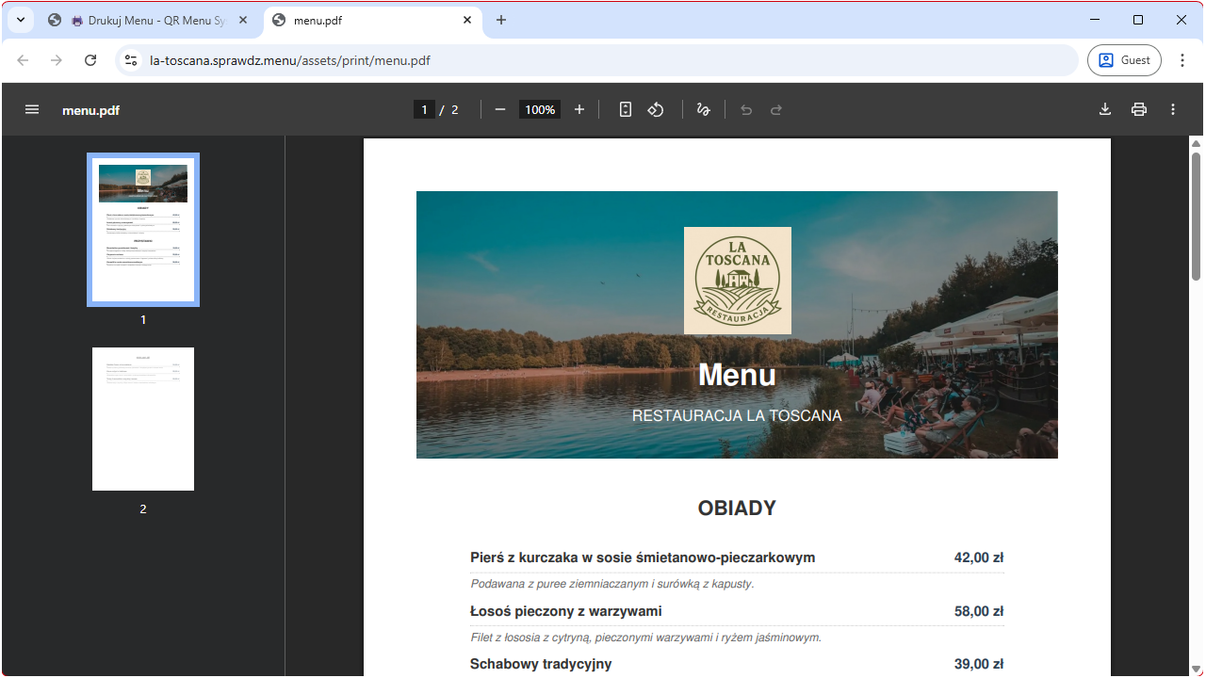Screen dimensions: 1206x678
Task: Open Chrome's main three-dot menu
Action: point(1182,59)
